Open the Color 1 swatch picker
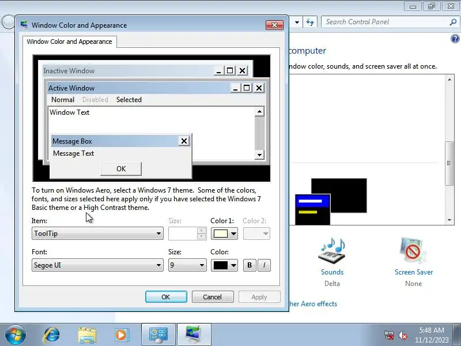 click(x=224, y=234)
